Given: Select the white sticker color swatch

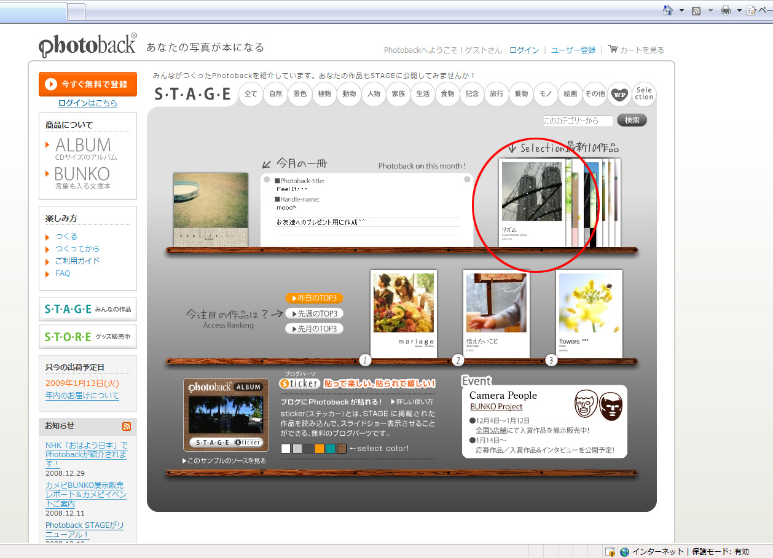Looking at the screenshot, I should (x=286, y=449).
